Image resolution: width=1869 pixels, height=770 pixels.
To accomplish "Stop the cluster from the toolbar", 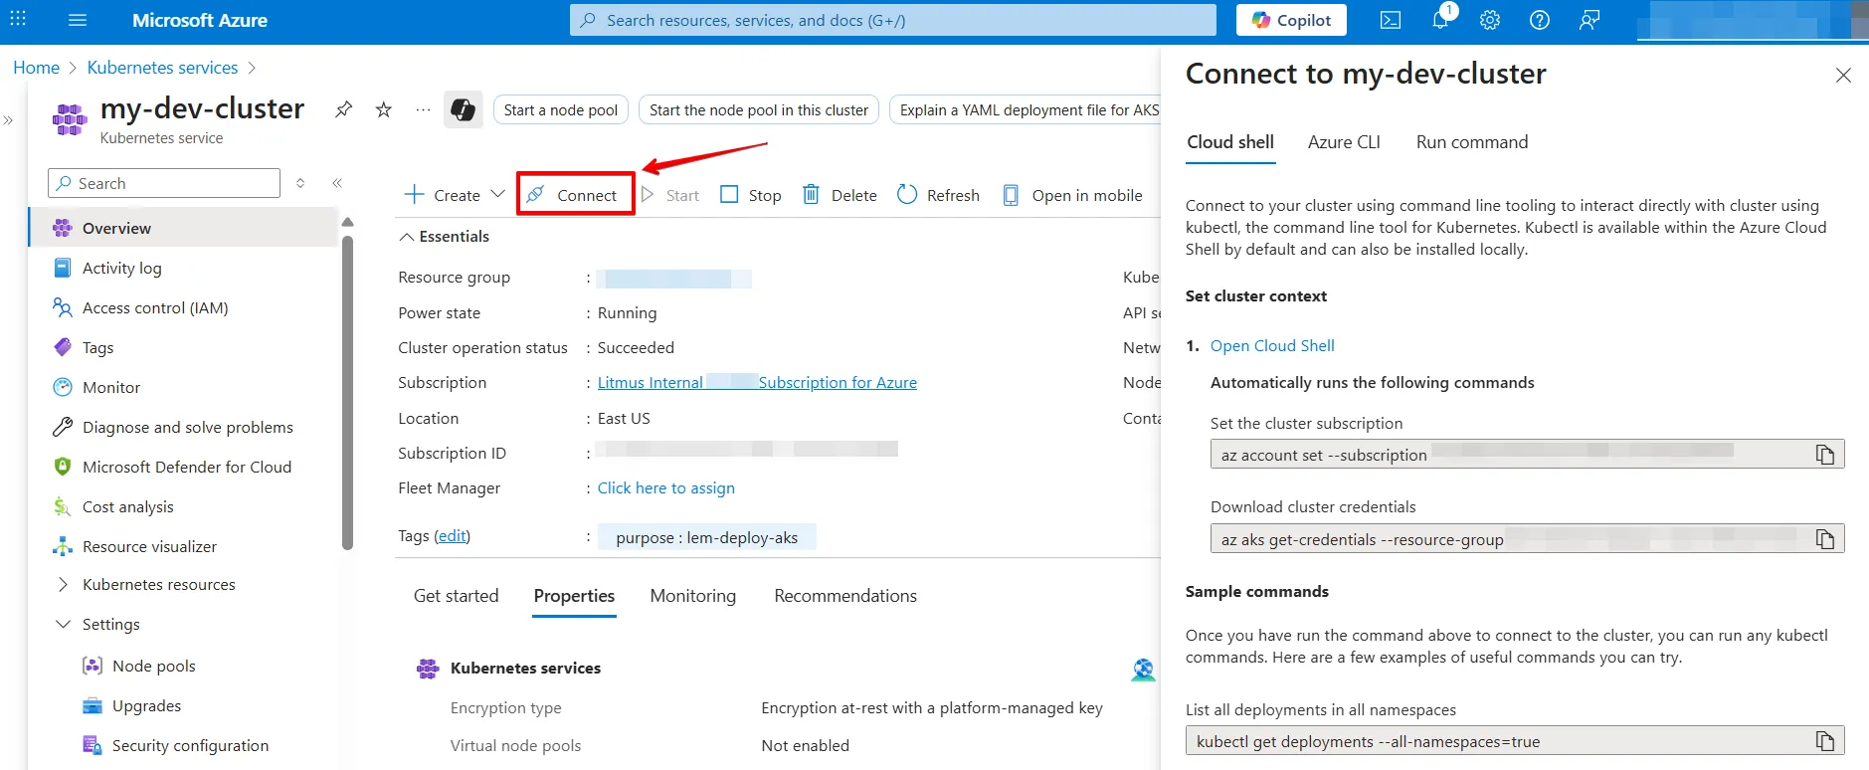I will click(x=751, y=195).
